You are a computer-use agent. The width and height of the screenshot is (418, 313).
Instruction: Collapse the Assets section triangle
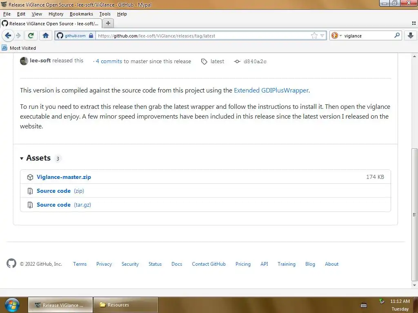click(x=22, y=159)
